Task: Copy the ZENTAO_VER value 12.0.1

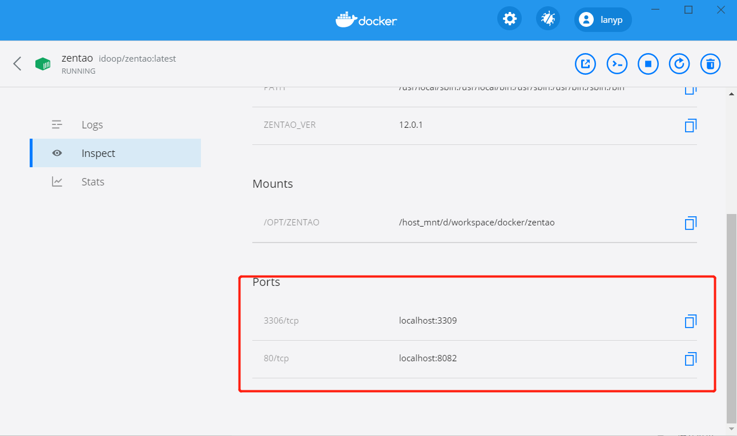Action: pos(690,125)
